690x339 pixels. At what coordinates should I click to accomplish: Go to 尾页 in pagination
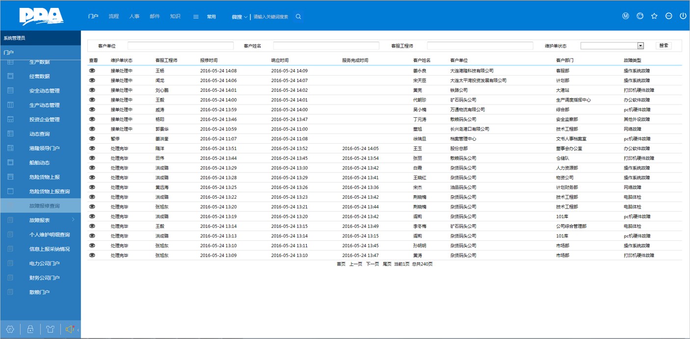pos(387,264)
